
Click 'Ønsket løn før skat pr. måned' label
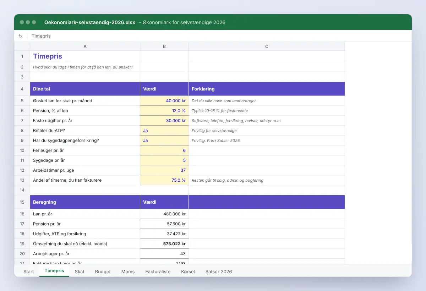pos(62,101)
